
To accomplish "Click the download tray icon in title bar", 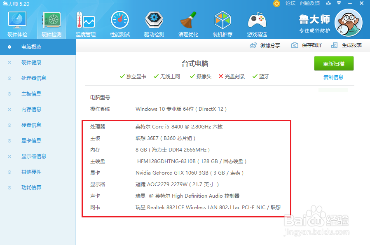I will (328, 3).
